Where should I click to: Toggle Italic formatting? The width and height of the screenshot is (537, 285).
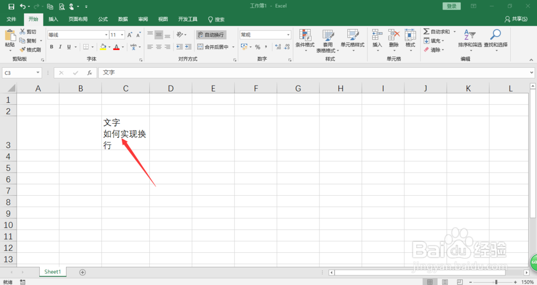pos(60,47)
